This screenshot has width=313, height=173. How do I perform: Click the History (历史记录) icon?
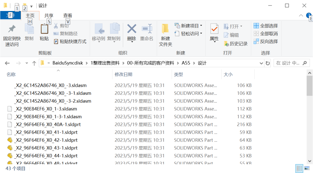coord(226,43)
